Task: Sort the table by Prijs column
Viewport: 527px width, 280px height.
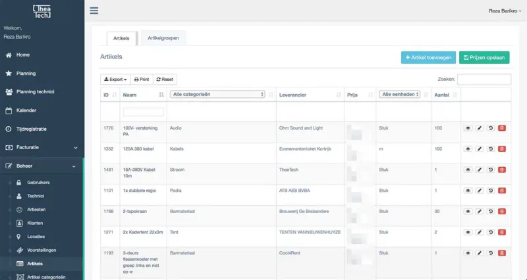Action: 360,95
